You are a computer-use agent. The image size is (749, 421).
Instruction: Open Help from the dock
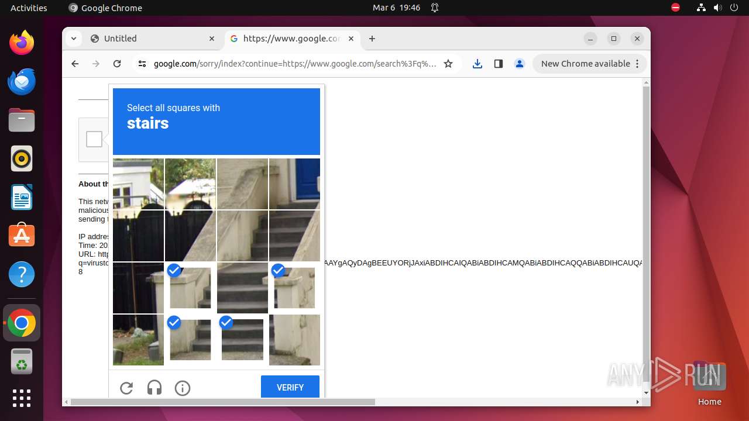pyautogui.click(x=22, y=274)
